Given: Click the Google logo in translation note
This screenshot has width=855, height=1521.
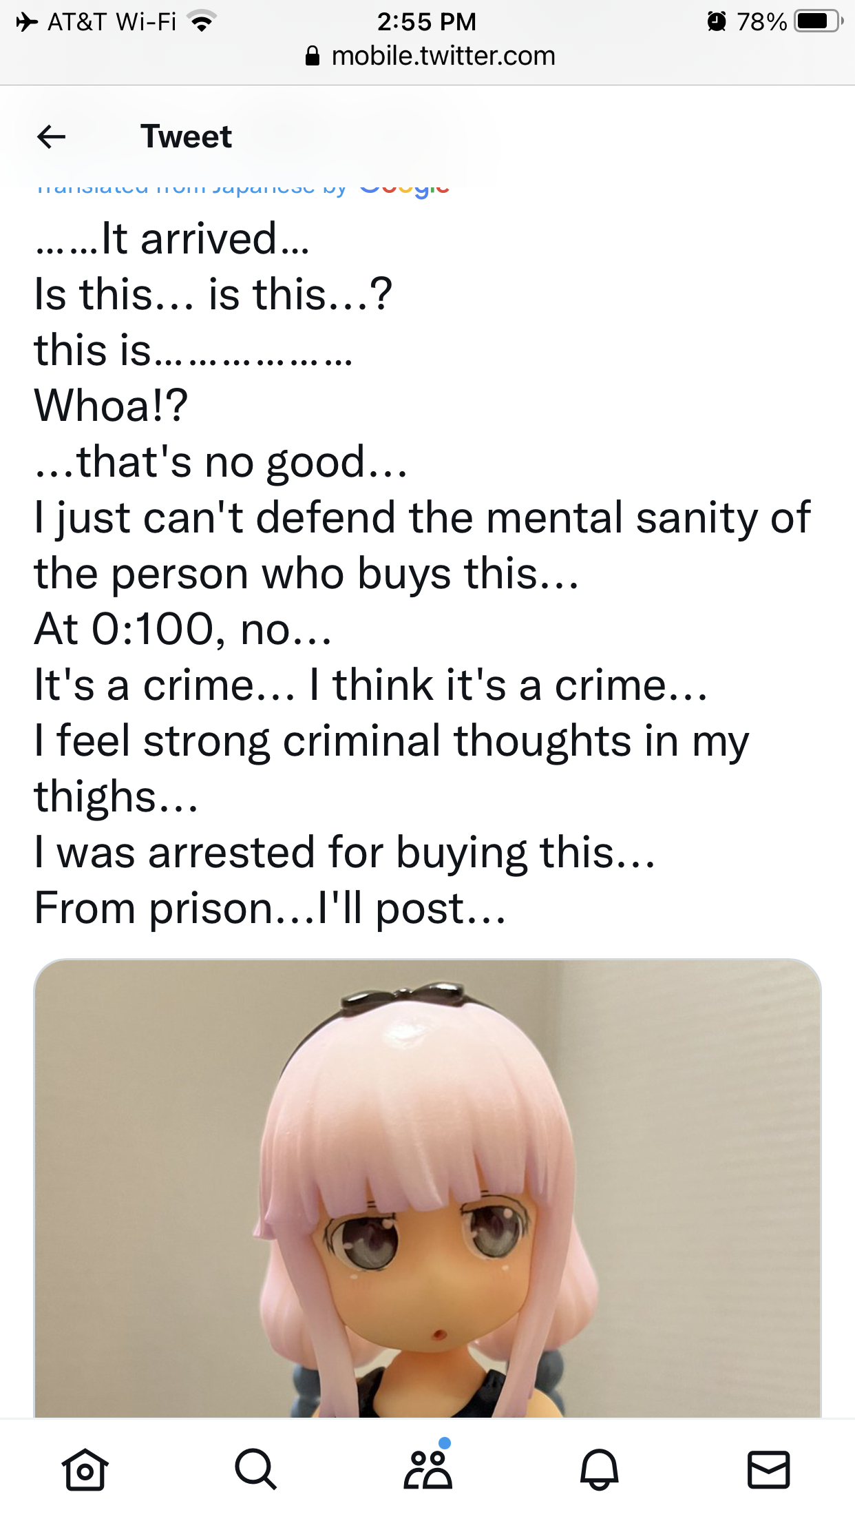Looking at the screenshot, I should pos(405,187).
